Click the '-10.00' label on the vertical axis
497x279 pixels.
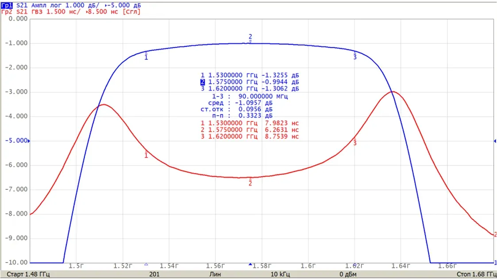pos(16,262)
